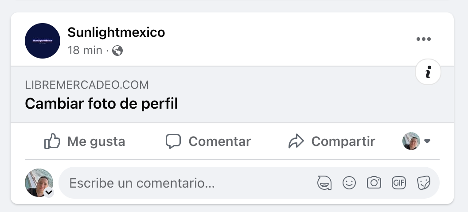Image resolution: width=468 pixels, height=212 pixels.
Task: Open the sticker picker icon
Action: tap(424, 183)
